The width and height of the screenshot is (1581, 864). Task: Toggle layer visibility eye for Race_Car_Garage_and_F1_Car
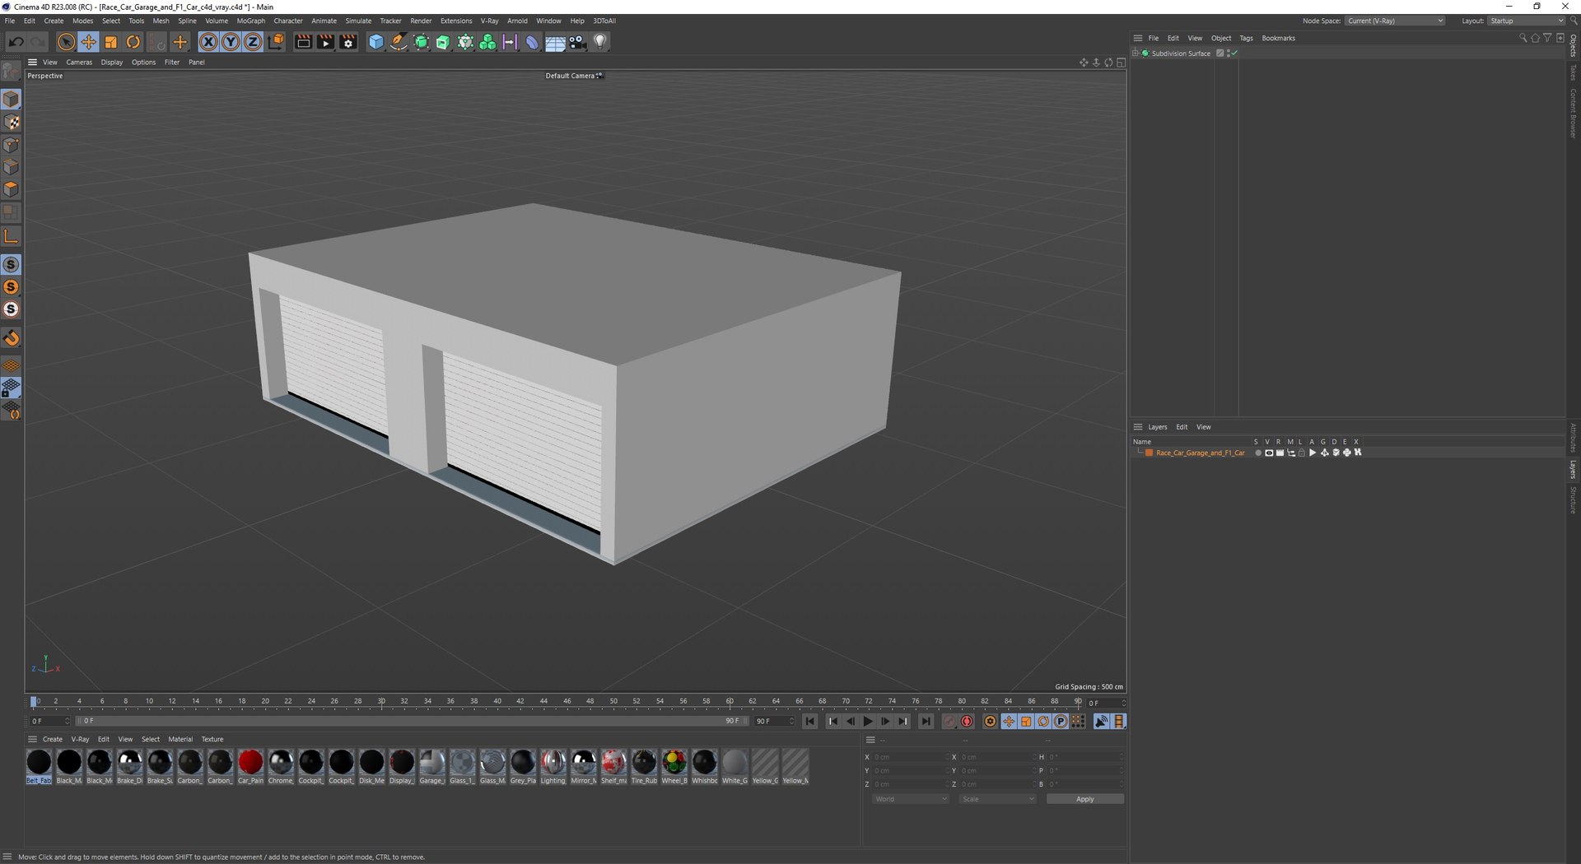(1269, 453)
